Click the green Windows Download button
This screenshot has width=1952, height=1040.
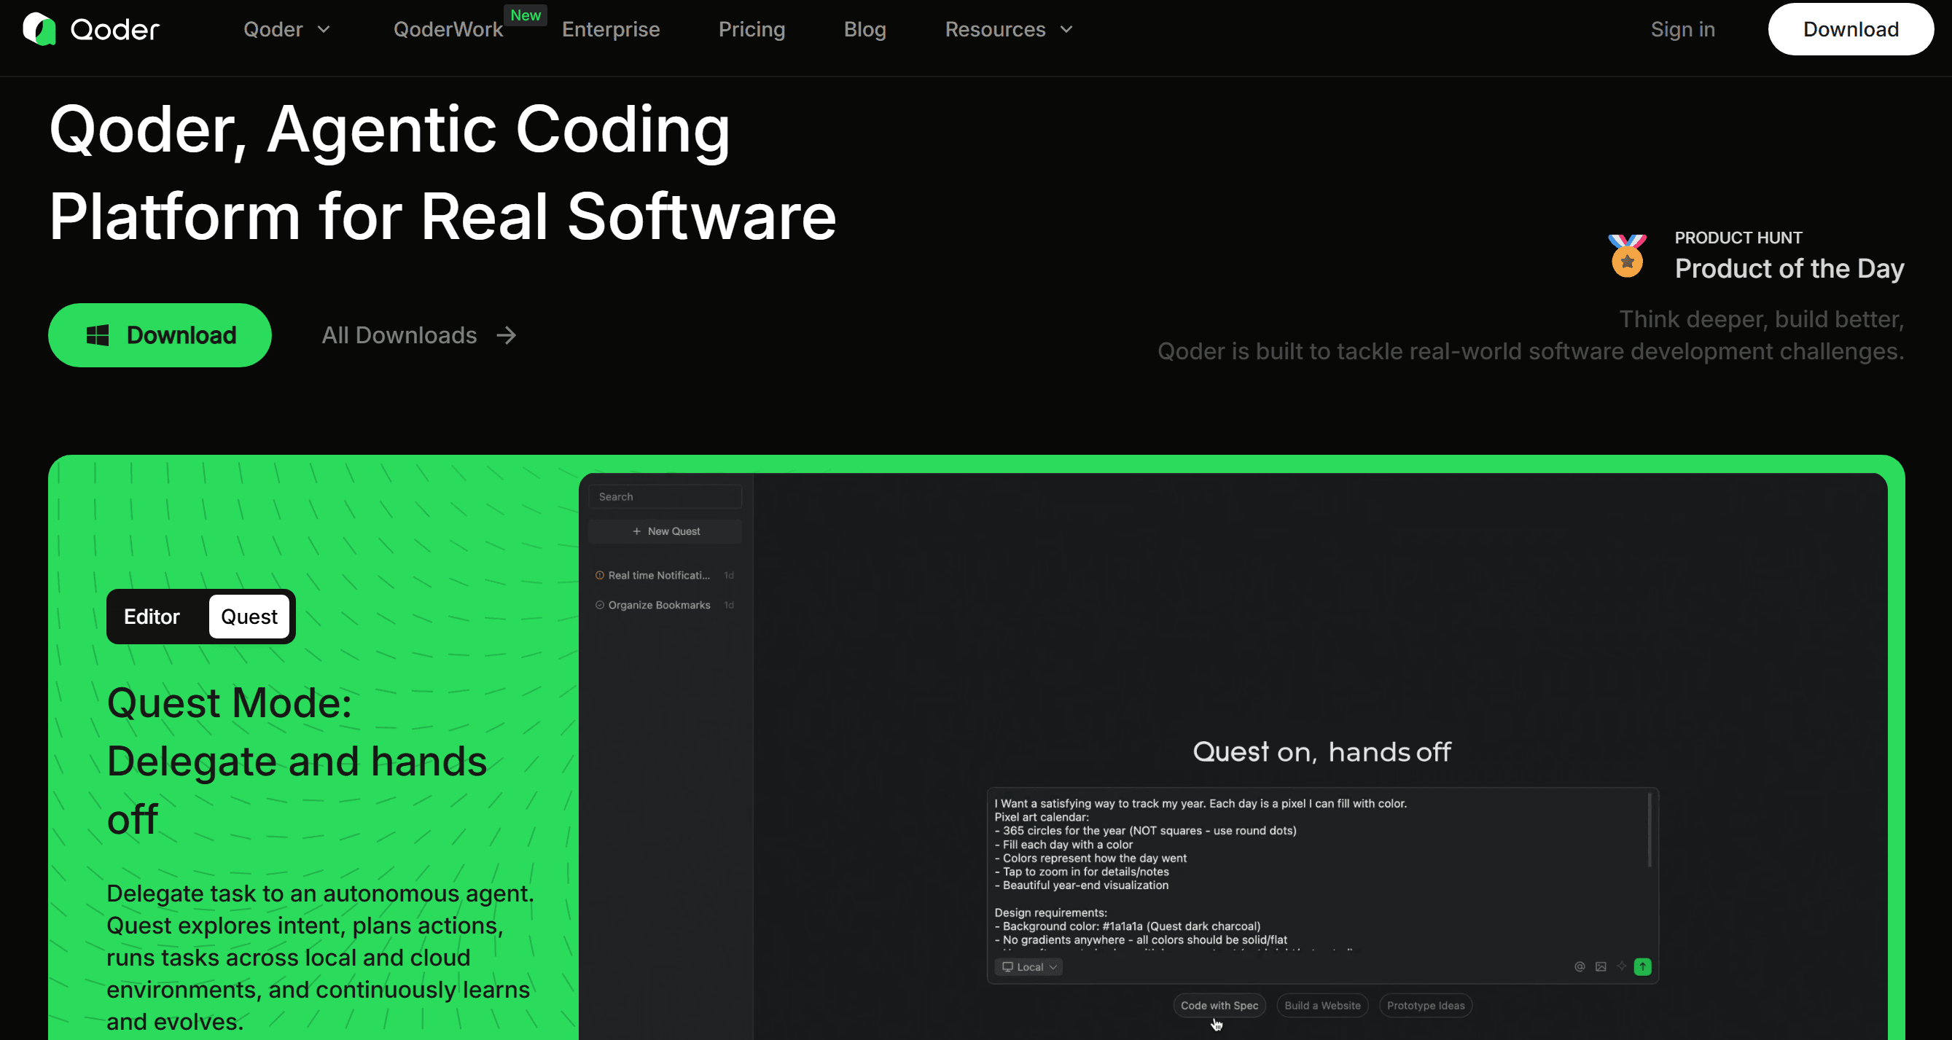160,335
